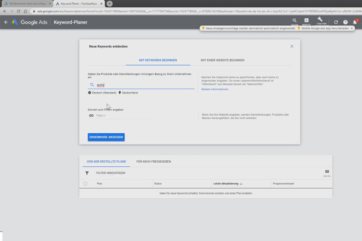Click the domain filter https:// input field
This screenshot has width=362, height=241.
[124, 116]
